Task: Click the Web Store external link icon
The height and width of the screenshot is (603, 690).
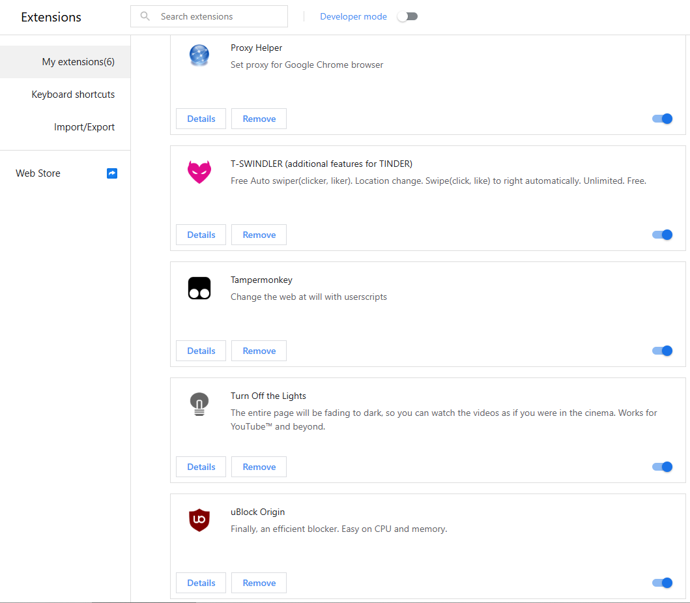Action: pyautogui.click(x=112, y=173)
